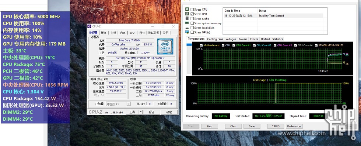The height and width of the screenshot is (146, 361).
Task: Click the Intel Core i7 logo in CPU-Z
Action: pos(165,46)
